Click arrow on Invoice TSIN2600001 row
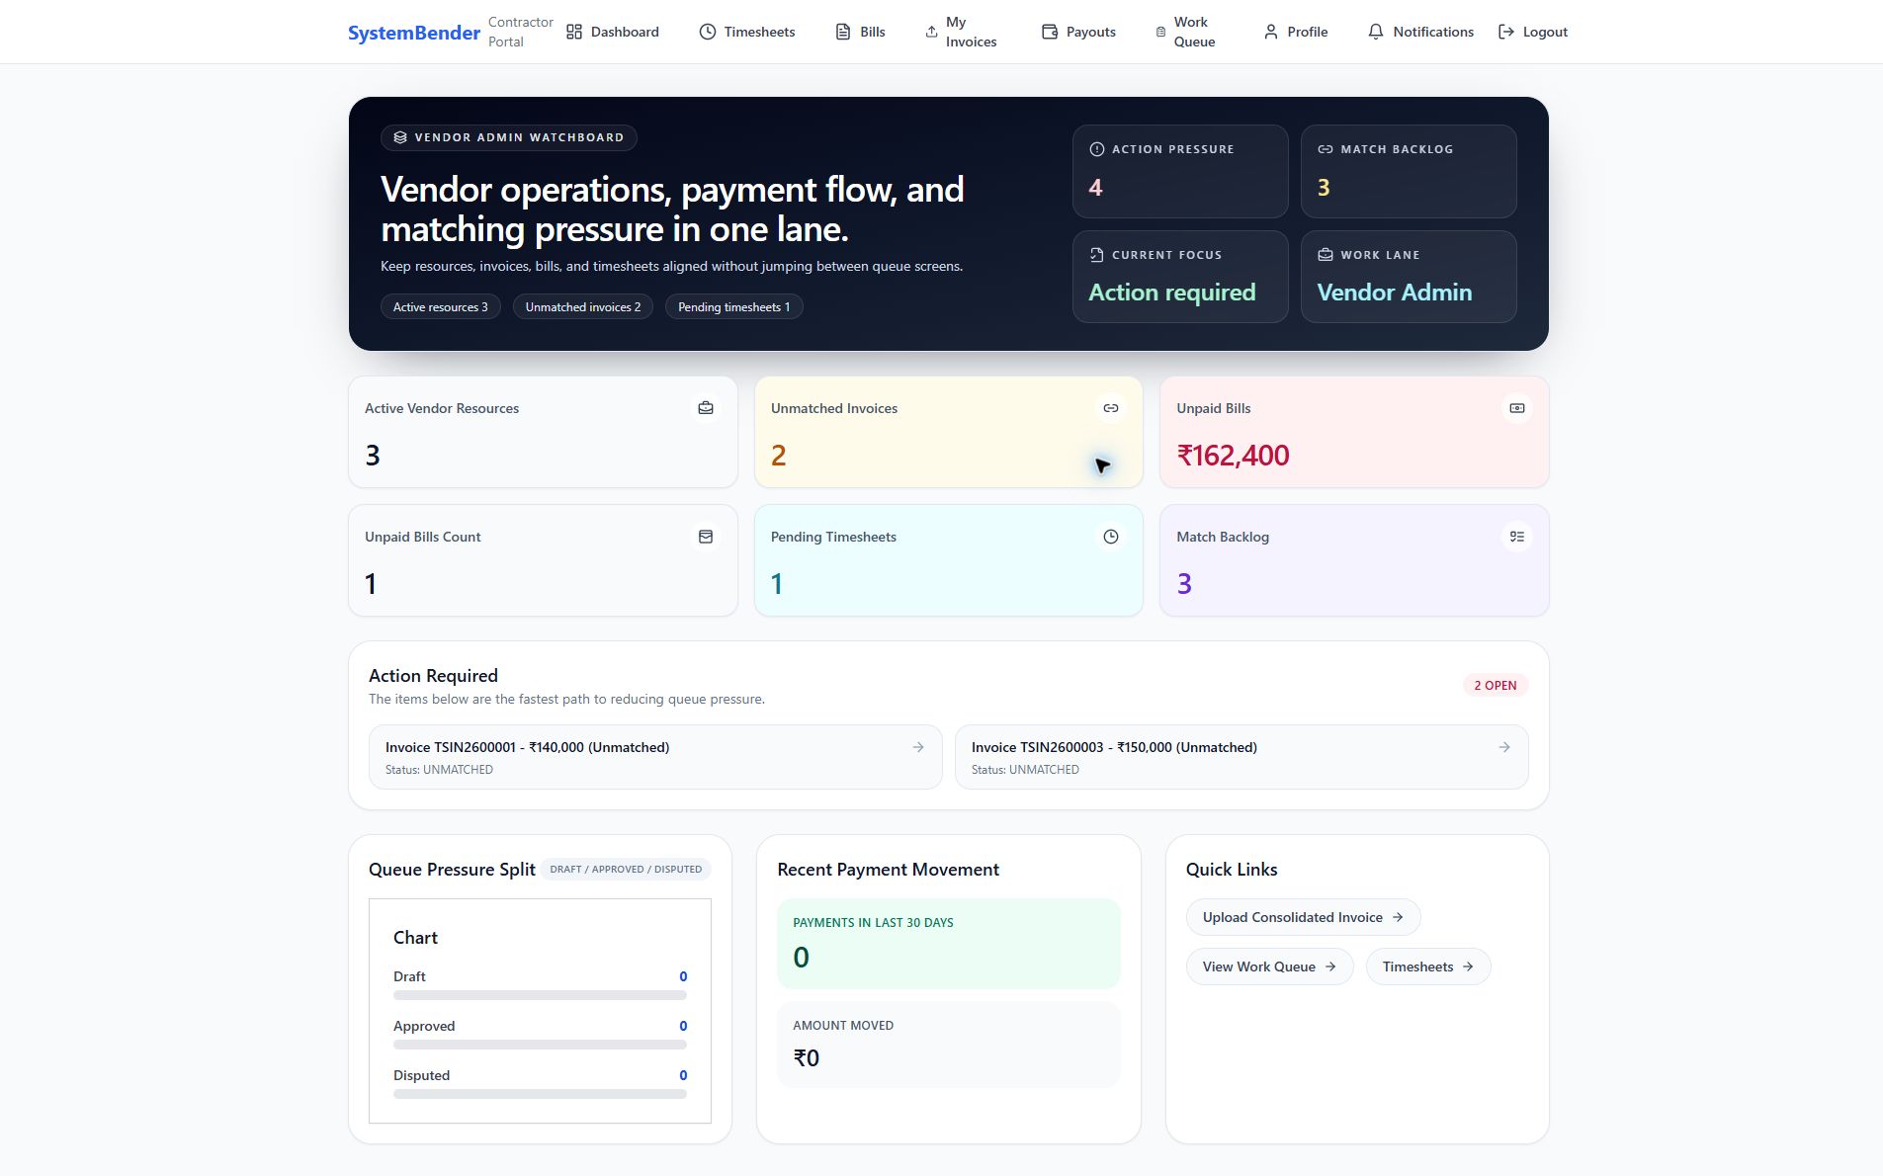This screenshot has width=1883, height=1176. [x=918, y=747]
